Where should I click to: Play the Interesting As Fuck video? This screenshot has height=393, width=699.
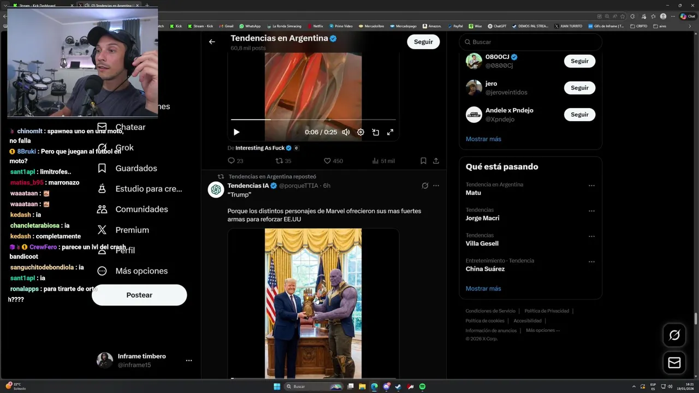[236, 132]
